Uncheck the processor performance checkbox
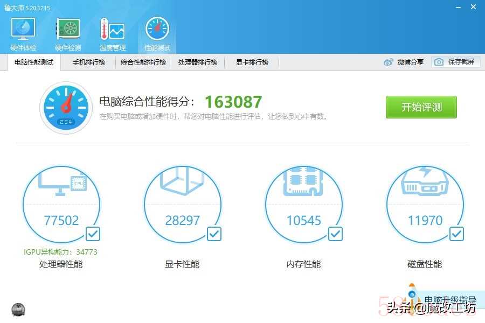 (93, 234)
